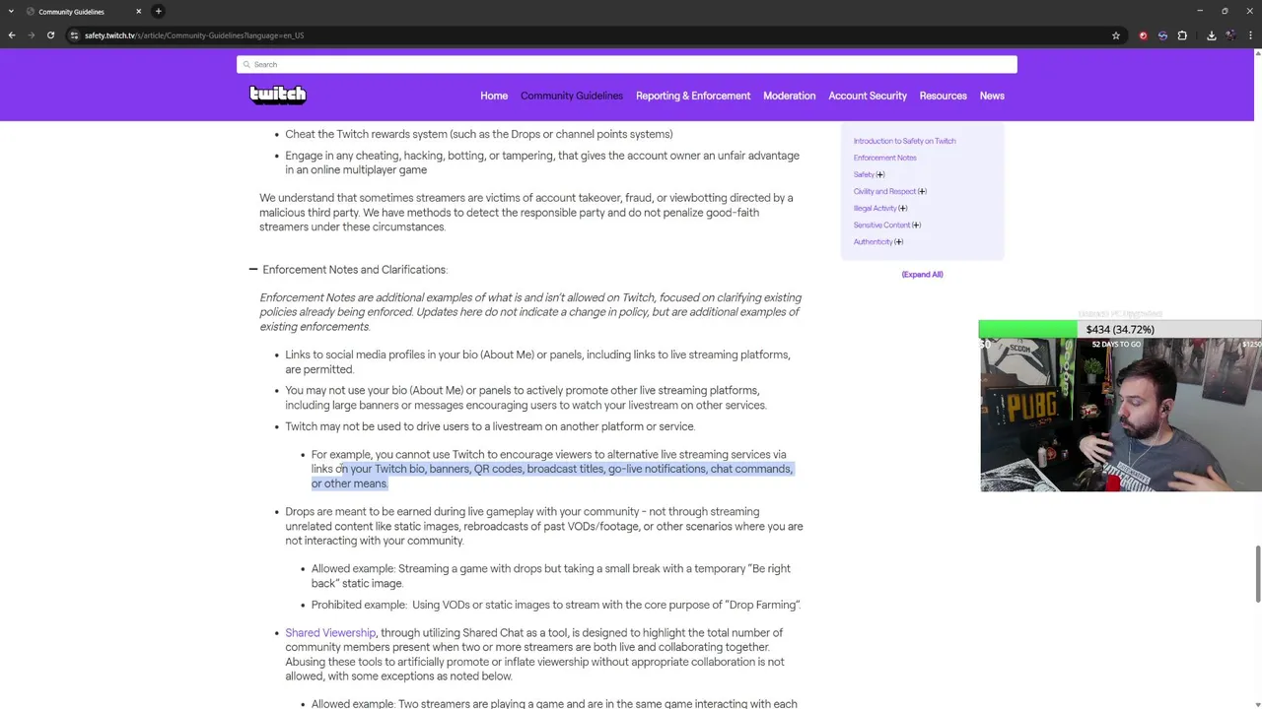
Task: Open the Moderation nav item
Action: (790, 96)
